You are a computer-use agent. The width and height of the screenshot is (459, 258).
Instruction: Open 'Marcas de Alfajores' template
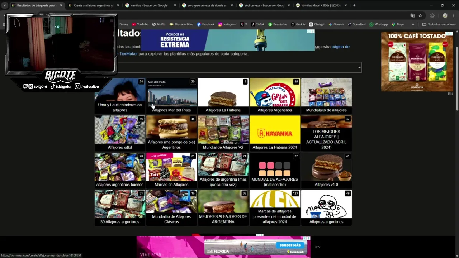pyautogui.click(x=171, y=170)
